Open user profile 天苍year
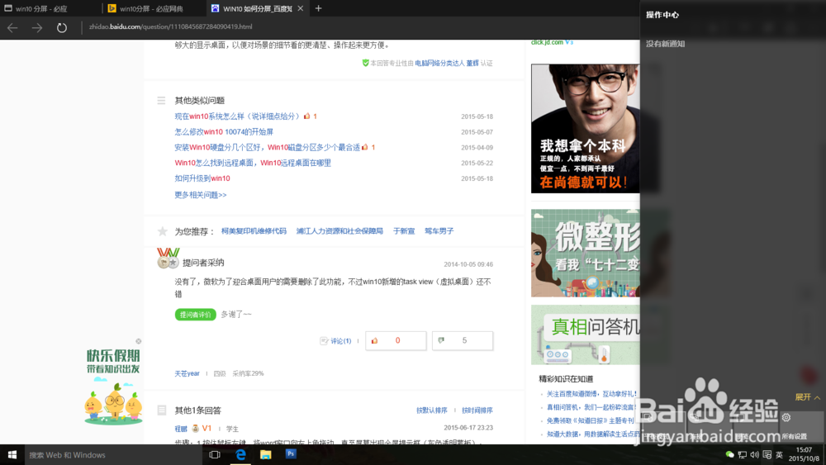The width and height of the screenshot is (826, 465). tap(187, 373)
